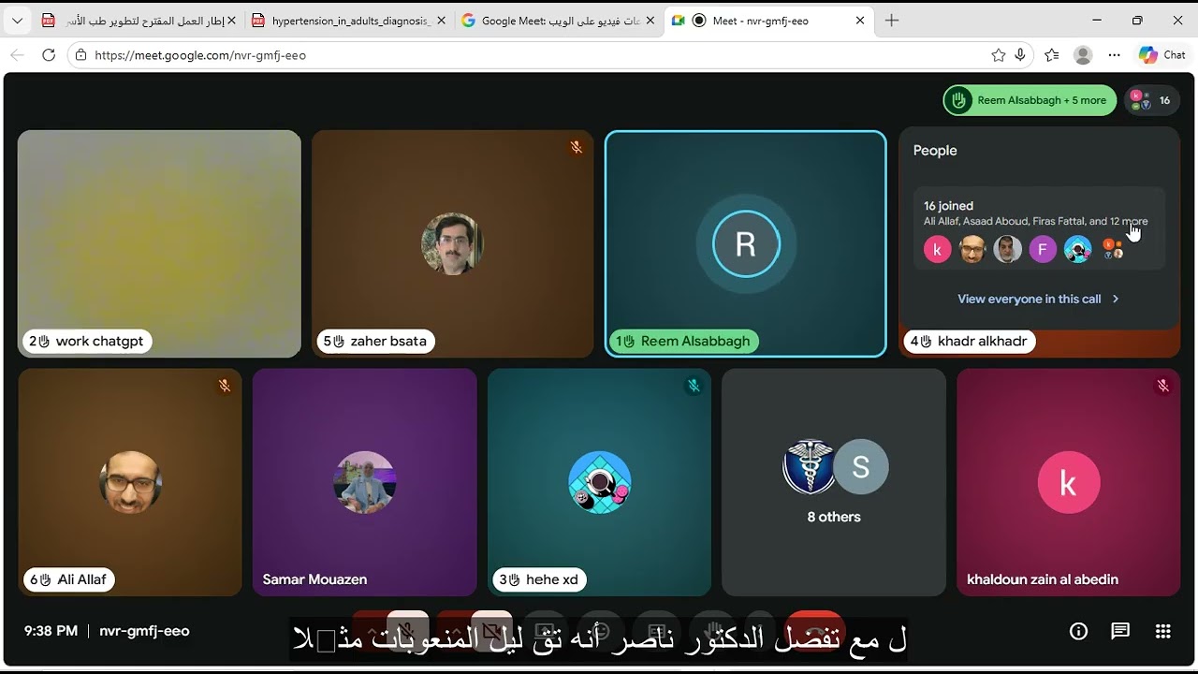Viewport: 1198px width, 674px height.
Task: Click the clustered small avatars in People panel
Action: pos(1113,249)
